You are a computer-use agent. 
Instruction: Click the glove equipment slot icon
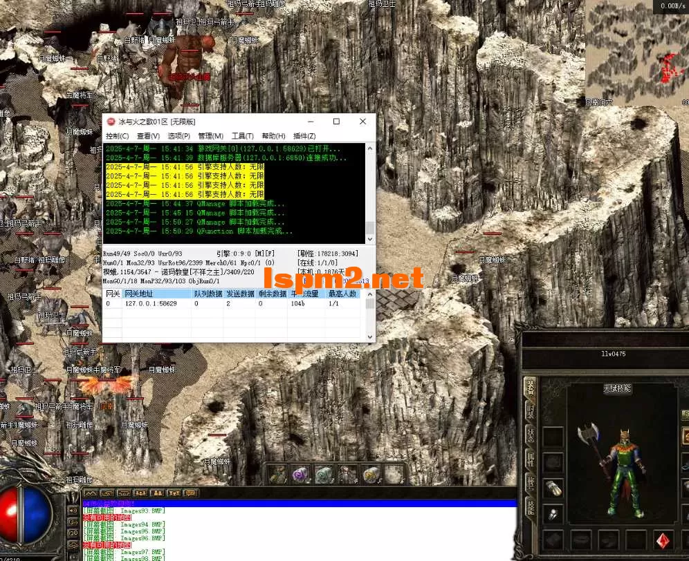coord(553,488)
